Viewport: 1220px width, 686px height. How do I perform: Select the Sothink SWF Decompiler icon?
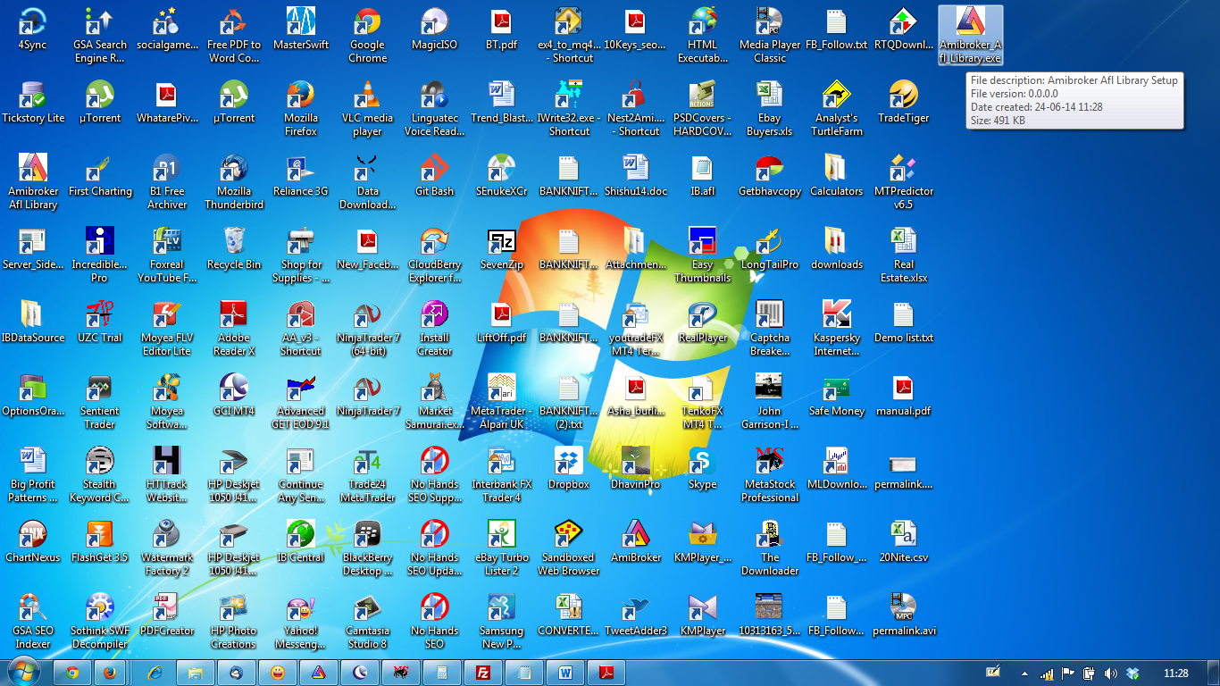click(100, 622)
